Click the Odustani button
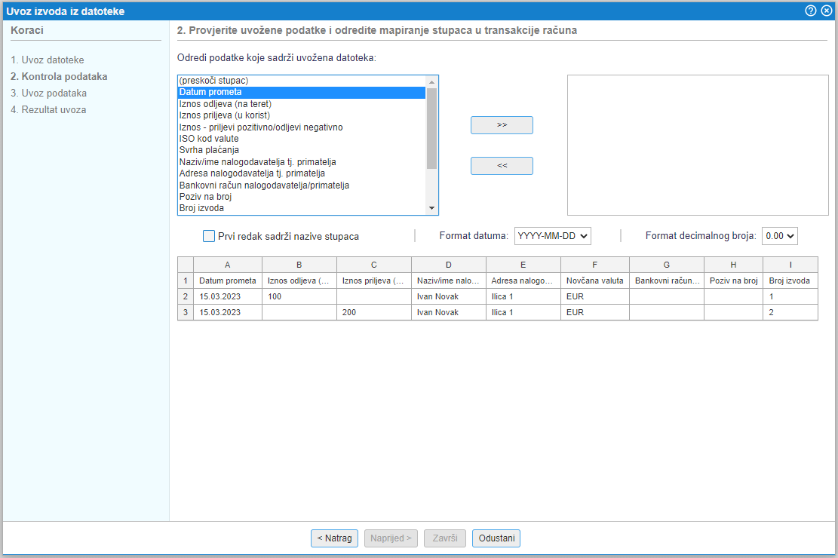This screenshot has width=838, height=558. [496, 538]
